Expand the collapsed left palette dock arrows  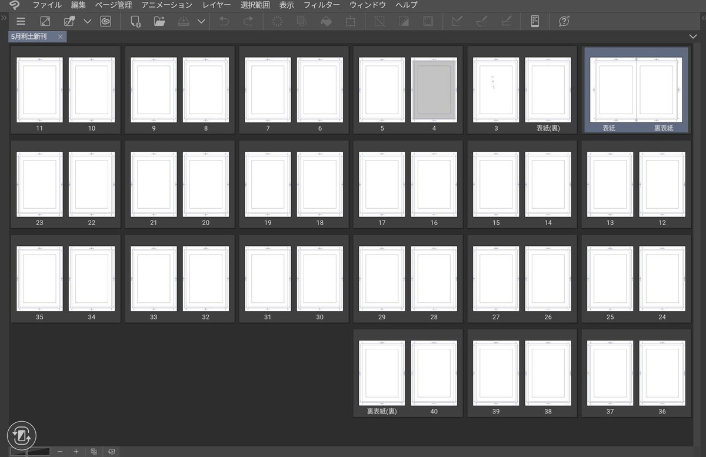click(4, 18)
